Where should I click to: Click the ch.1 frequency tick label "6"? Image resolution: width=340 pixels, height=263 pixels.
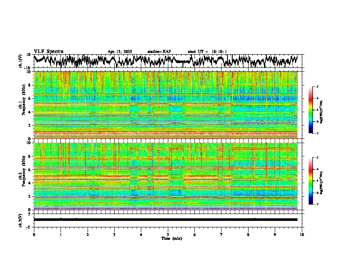[x=30, y=98]
